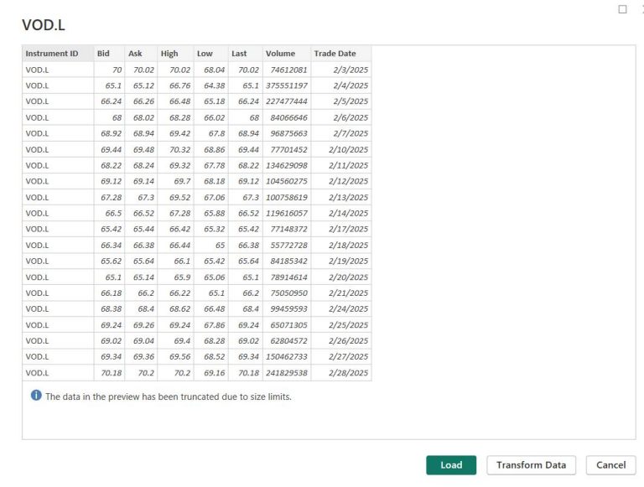Click volume cell 84185342

tap(287, 262)
